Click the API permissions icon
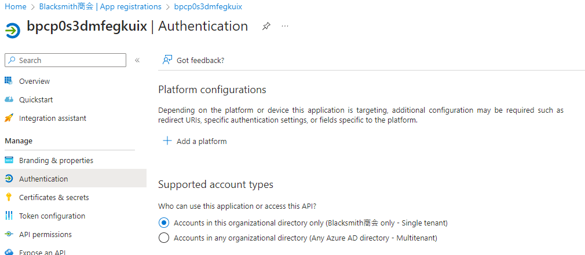This screenshot has width=585, height=255. (x=9, y=234)
